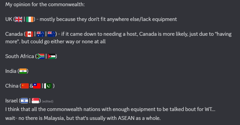Screen dimensions: 240x125
Task: Click the text "South Africa"
Action: 19,56
